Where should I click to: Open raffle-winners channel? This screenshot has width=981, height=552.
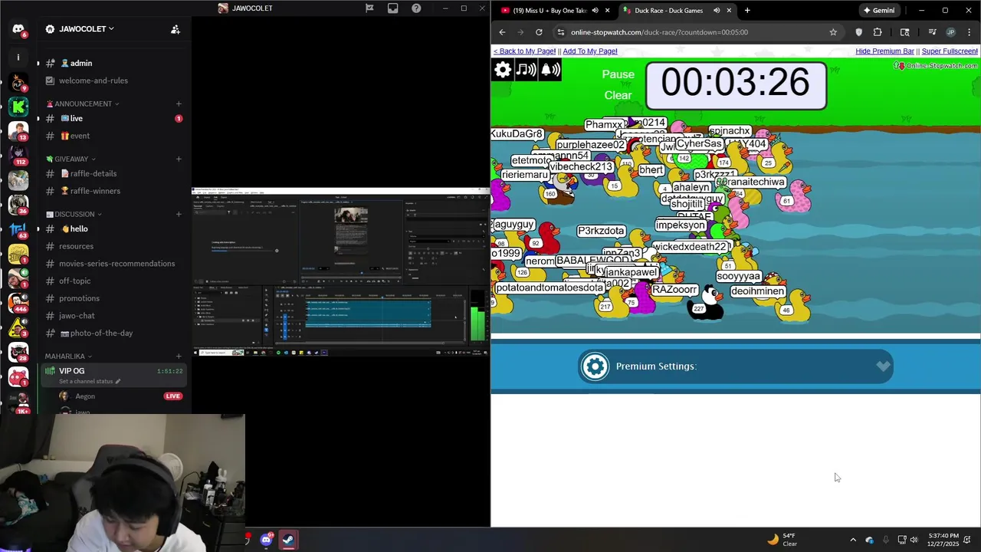pos(113,191)
